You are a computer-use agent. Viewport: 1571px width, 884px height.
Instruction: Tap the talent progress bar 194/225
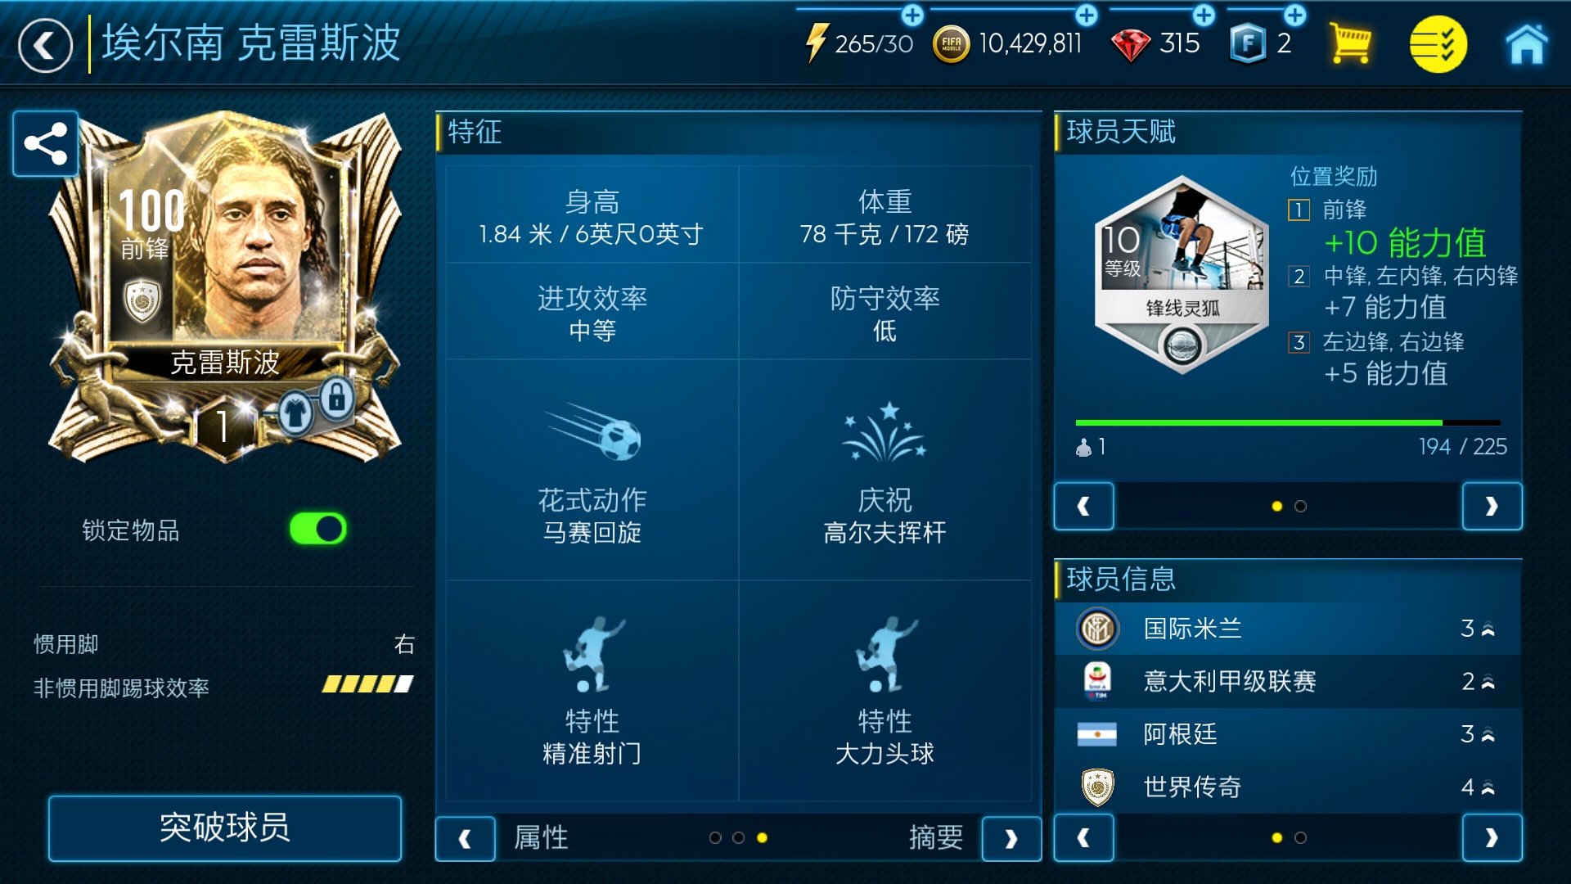(x=1288, y=423)
